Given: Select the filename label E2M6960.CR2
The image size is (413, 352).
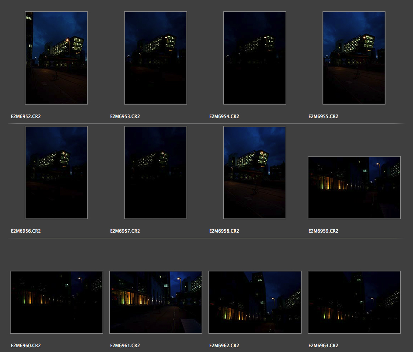Looking at the screenshot, I should click(x=26, y=345).
